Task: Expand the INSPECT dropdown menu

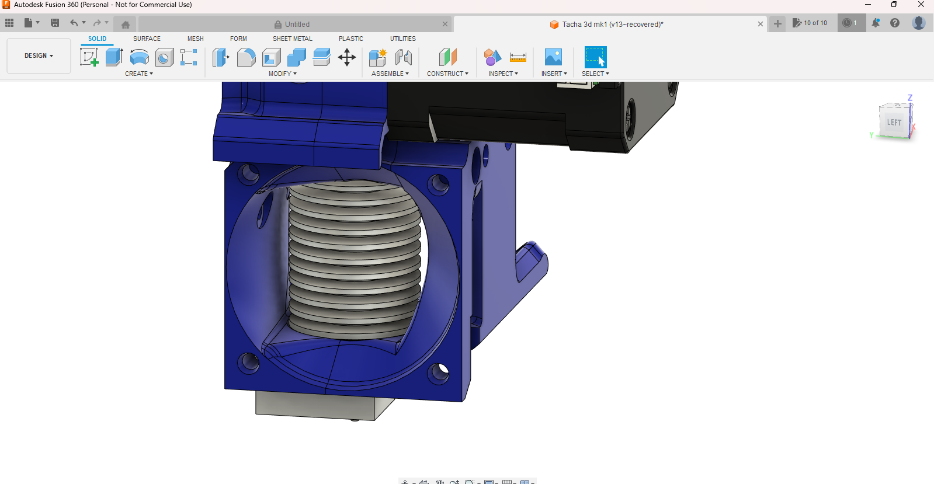Action: pyautogui.click(x=504, y=74)
